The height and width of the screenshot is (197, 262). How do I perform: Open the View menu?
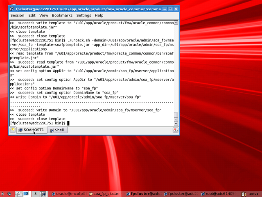[x=44, y=16]
